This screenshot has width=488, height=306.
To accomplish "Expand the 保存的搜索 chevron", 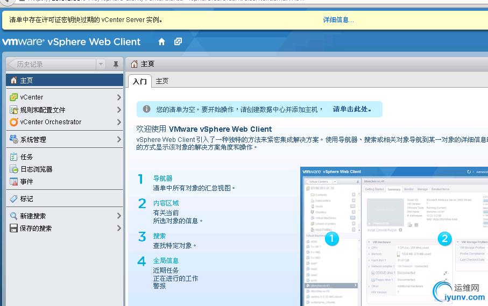I will coord(119,228).
